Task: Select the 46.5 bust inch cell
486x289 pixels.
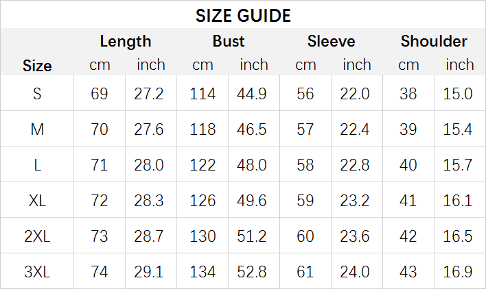Action: [252, 129]
